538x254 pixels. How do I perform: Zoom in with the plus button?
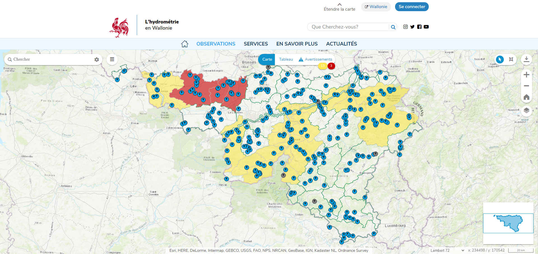click(527, 75)
